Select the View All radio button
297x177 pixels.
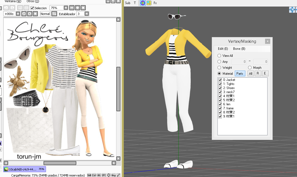pyautogui.click(x=219, y=56)
